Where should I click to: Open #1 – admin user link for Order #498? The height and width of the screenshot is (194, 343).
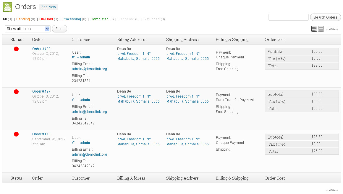pos(81,57)
